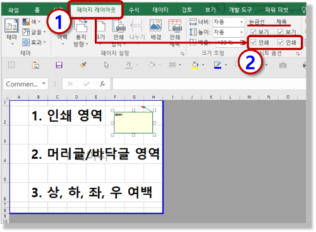Click the yellow fill color bucket
This screenshot has width=316, height=232.
195,65
